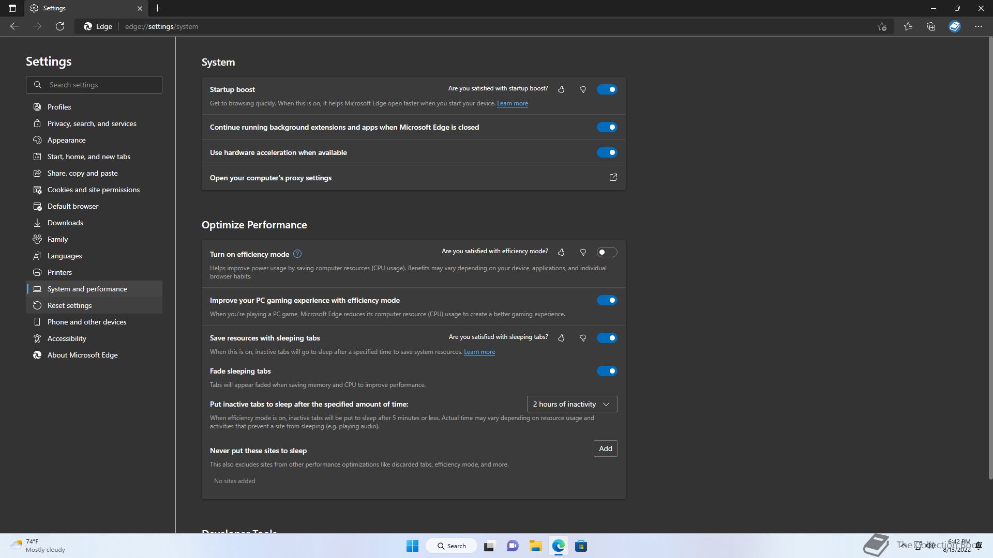Open Settings and more ellipsis menu
The image size is (993, 558).
[x=979, y=26]
